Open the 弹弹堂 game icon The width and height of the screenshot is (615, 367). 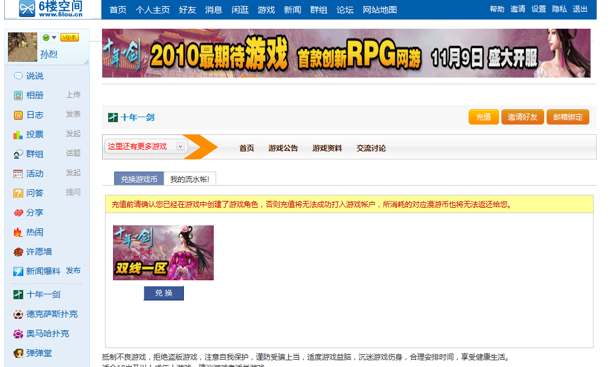pos(18,354)
